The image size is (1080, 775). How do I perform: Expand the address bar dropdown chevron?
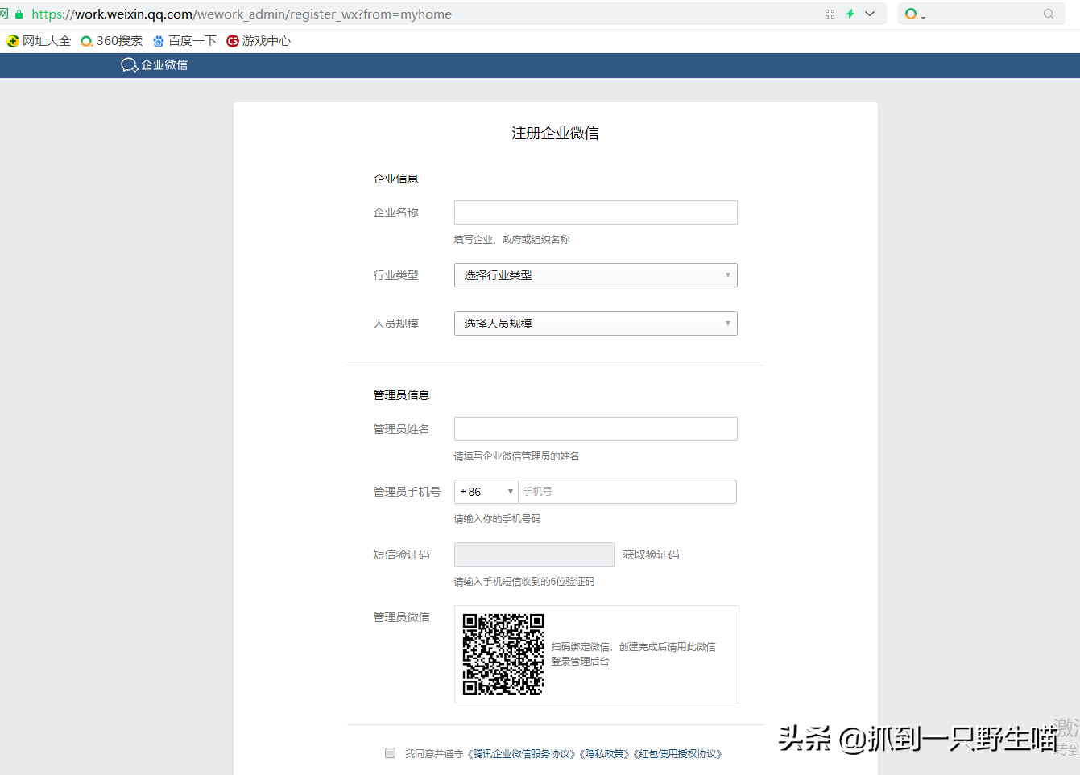click(x=870, y=14)
